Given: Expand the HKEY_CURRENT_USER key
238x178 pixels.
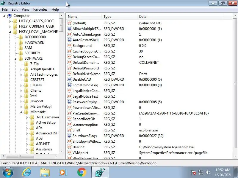Looking at the screenshot, I should 10,27.
